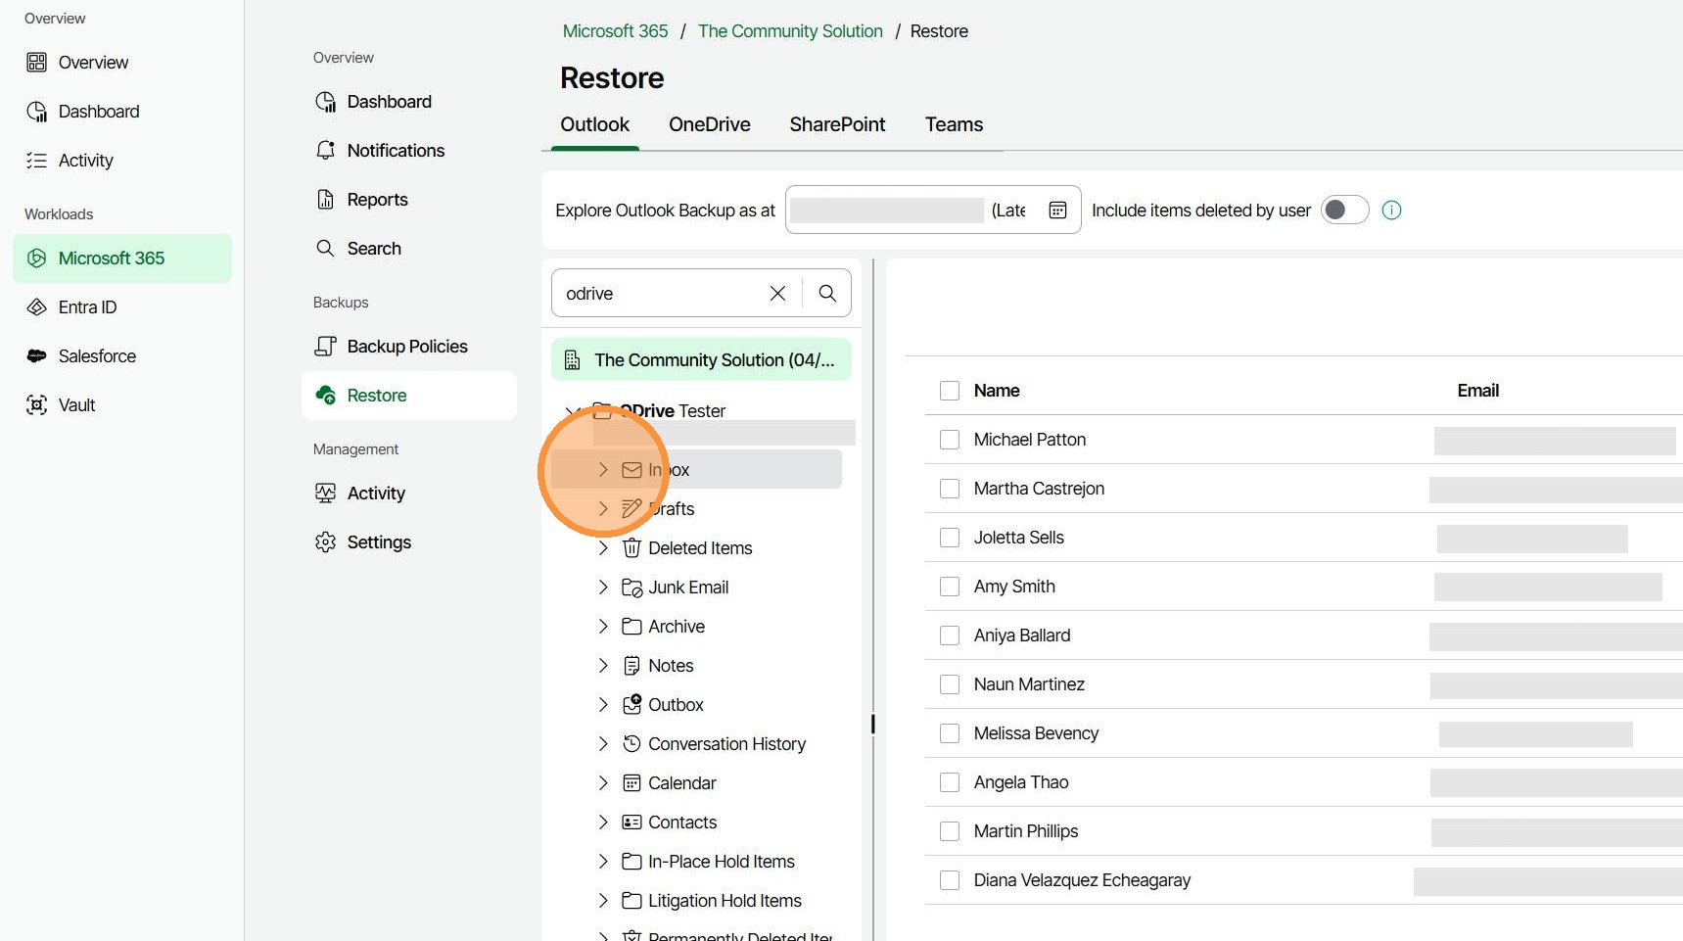Open Notifications via bell icon
The height and width of the screenshot is (941, 1683).
(x=326, y=151)
